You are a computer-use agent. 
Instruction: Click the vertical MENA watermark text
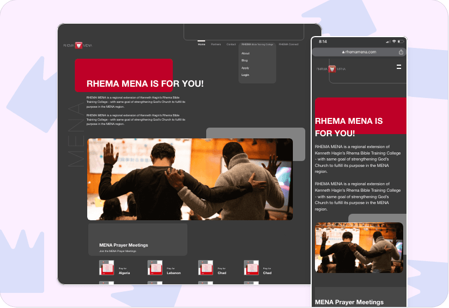(x=76, y=135)
